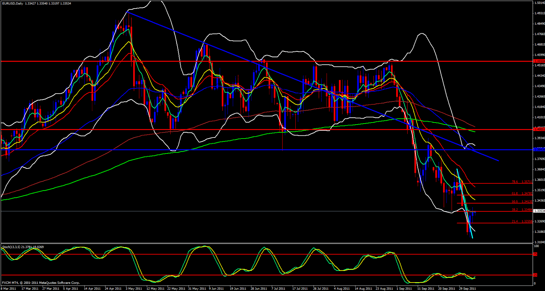Click the FXCM MT4 copyright text
This screenshot has width=545, height=291.
pyautogui.click(x=41, y=283)
